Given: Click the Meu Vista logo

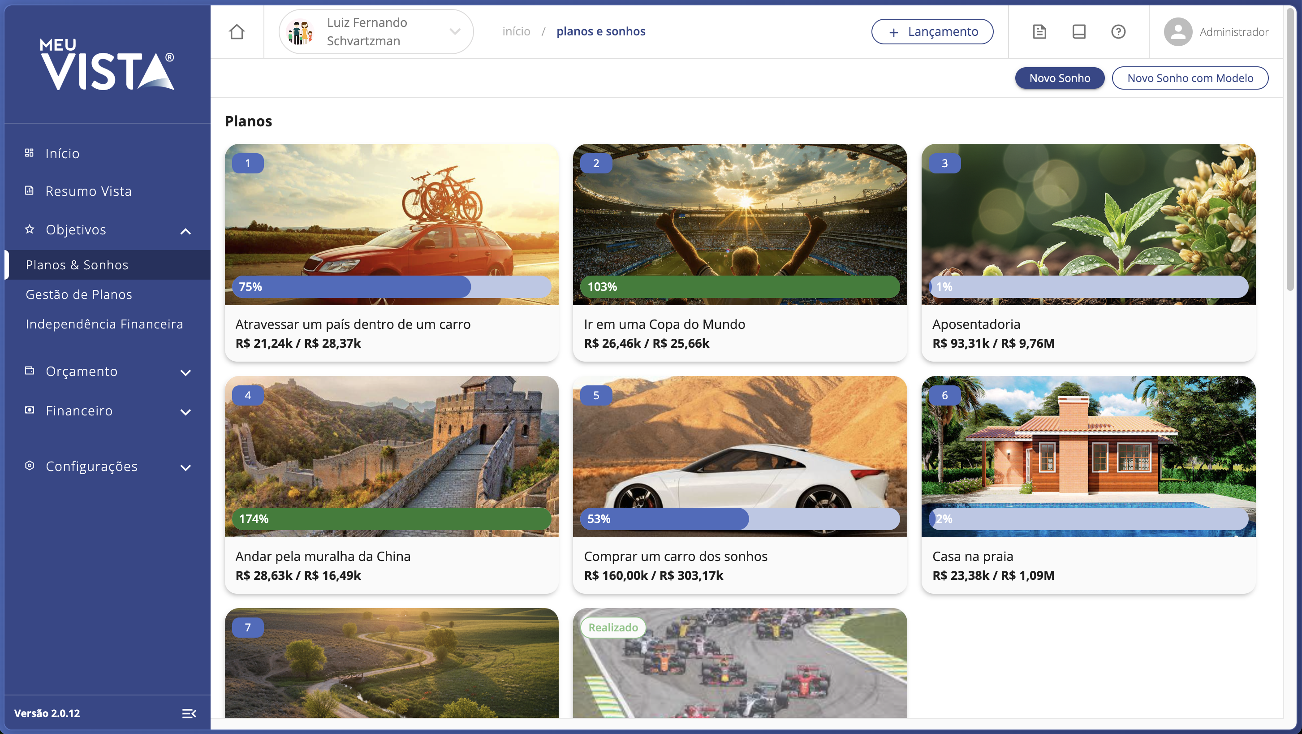Looking at the screenshot, I should [107, 64].
